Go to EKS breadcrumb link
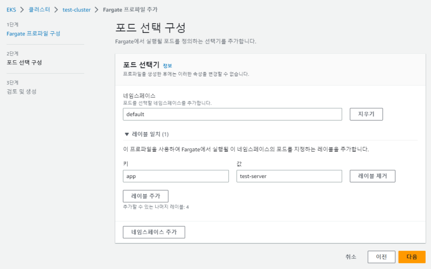This screenshot has height=269, width=431. point(11,10)
